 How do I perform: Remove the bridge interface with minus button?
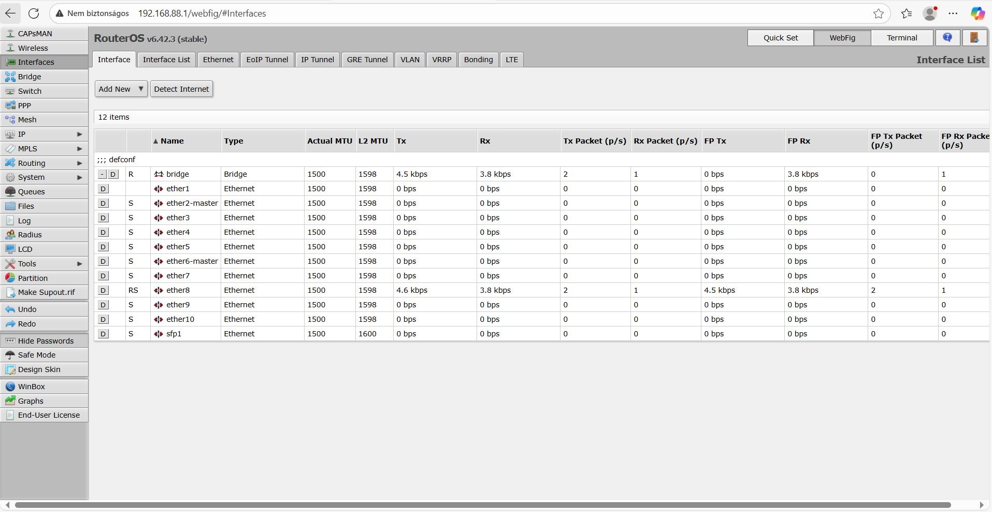coord(102,174)
